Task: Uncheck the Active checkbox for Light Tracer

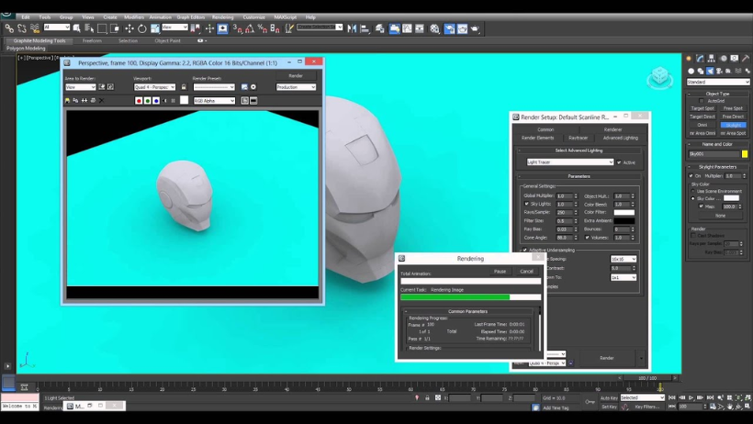Action: (x=619, y=162)
